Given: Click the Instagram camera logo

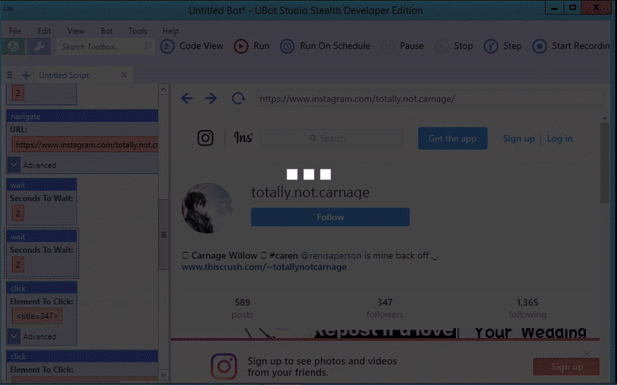Looking at the screenshot, I should pyautogui.click(x=205, y=138).
